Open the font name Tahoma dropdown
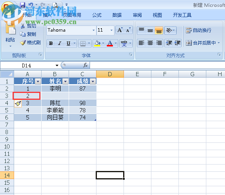Screen dimensions: 225x195 point(93,30)
